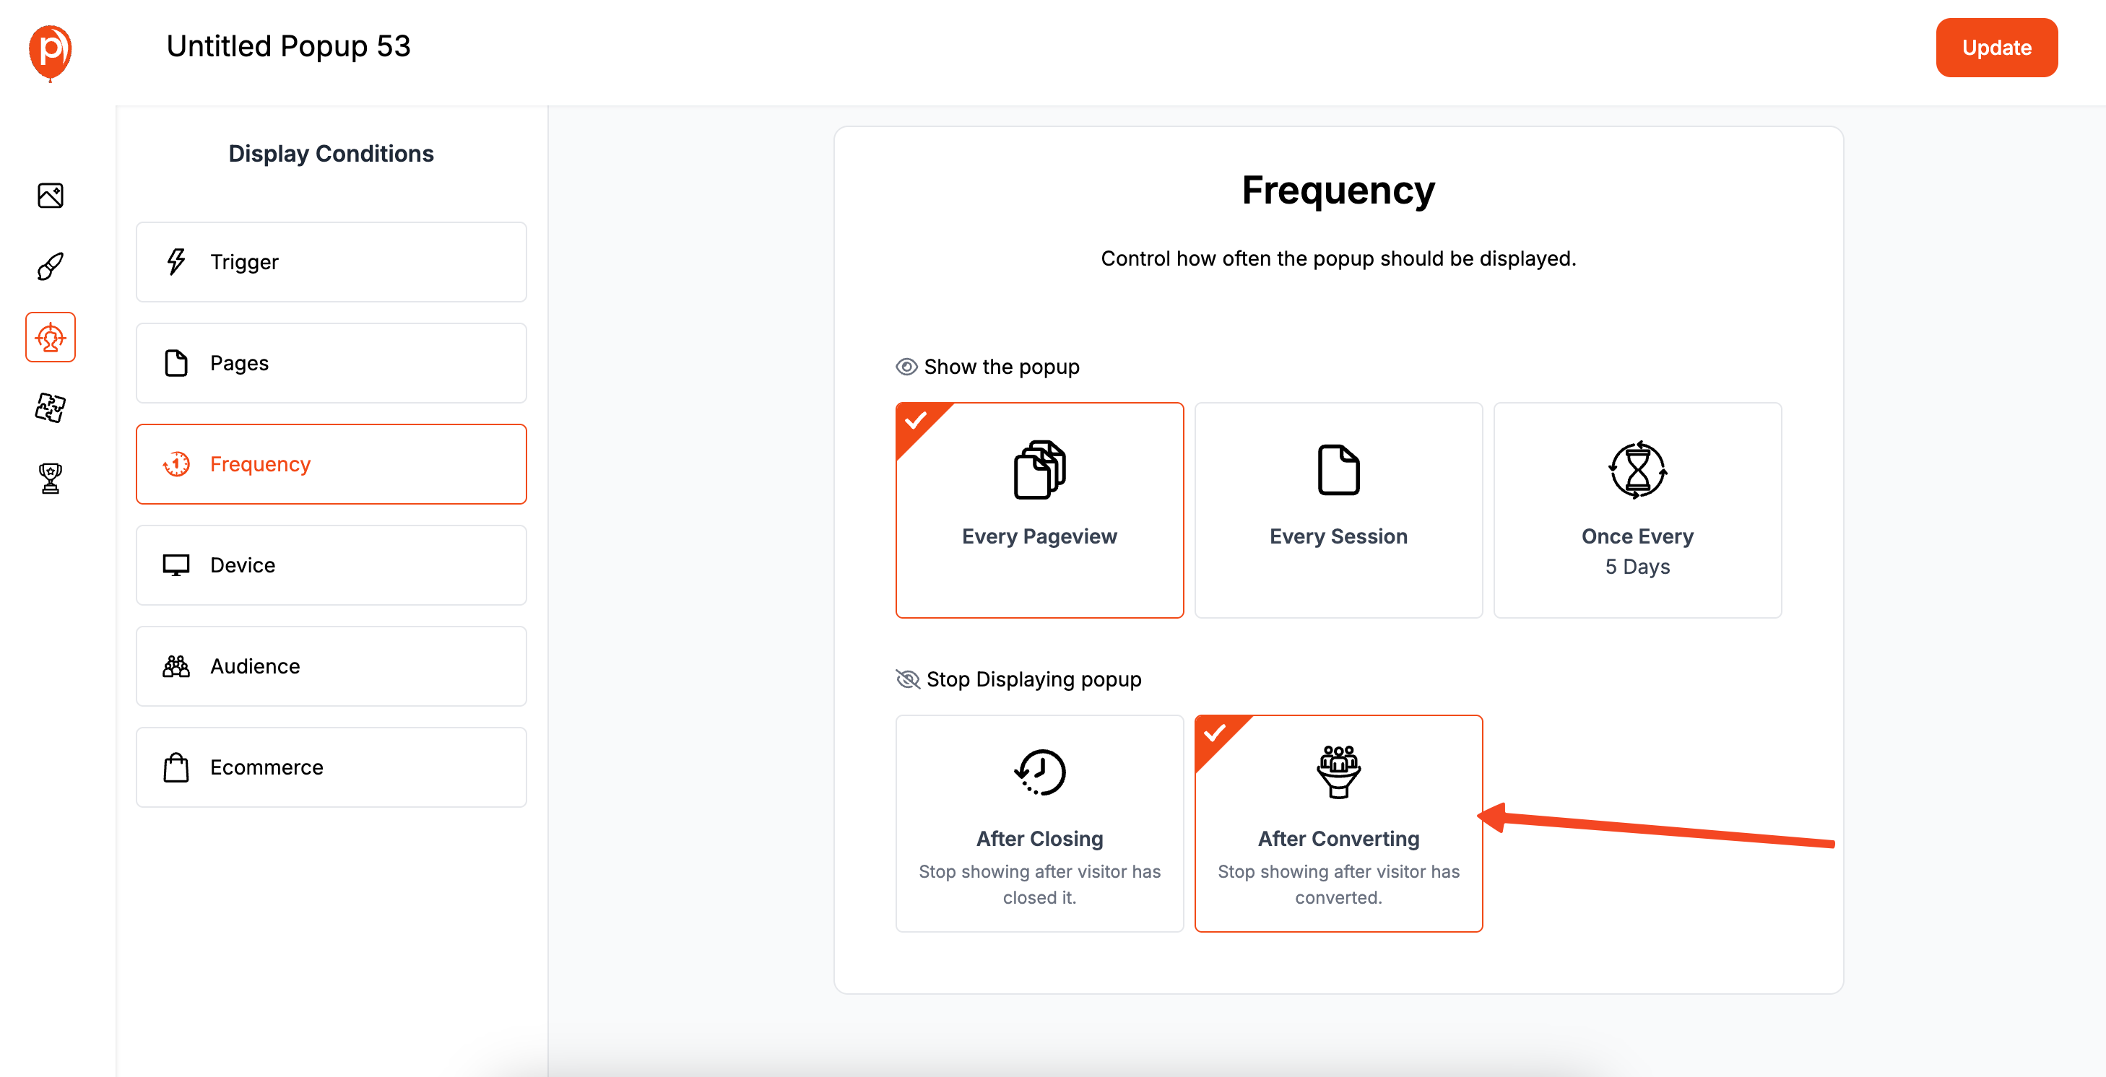Select the targeting display conditions sidebar icon

pyautogui.click(x=51, y=336)
